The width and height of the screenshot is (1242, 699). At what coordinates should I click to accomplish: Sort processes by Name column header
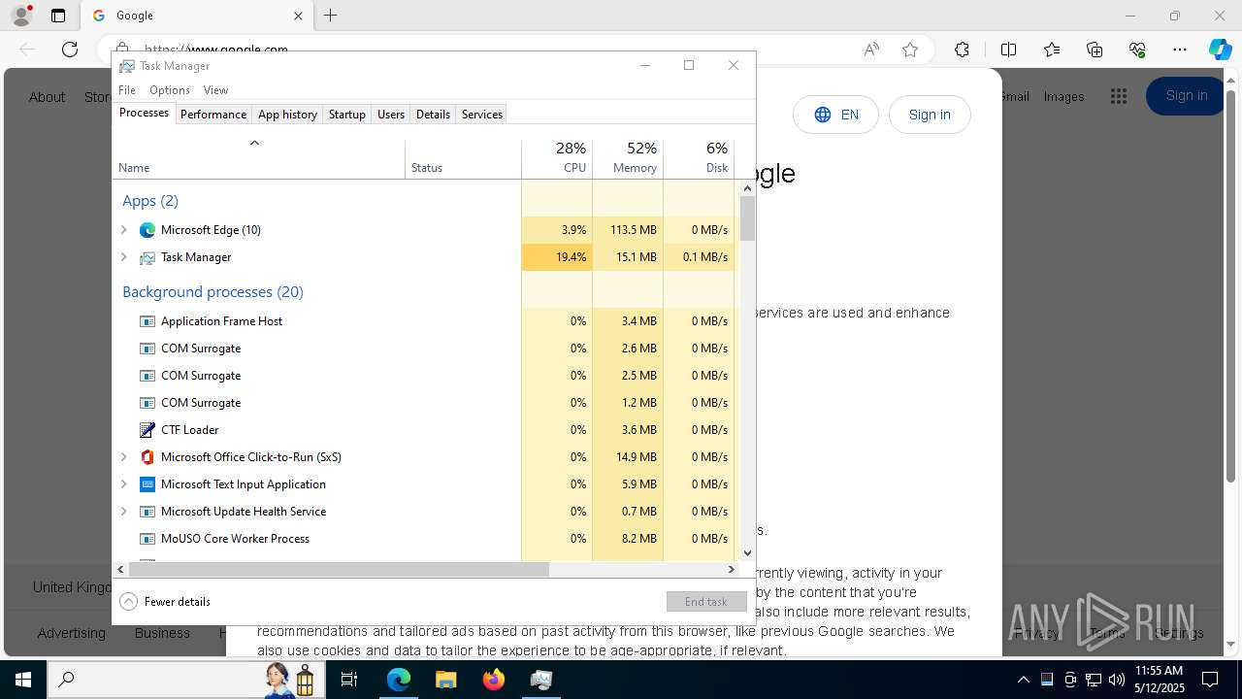tap(259, 158)
